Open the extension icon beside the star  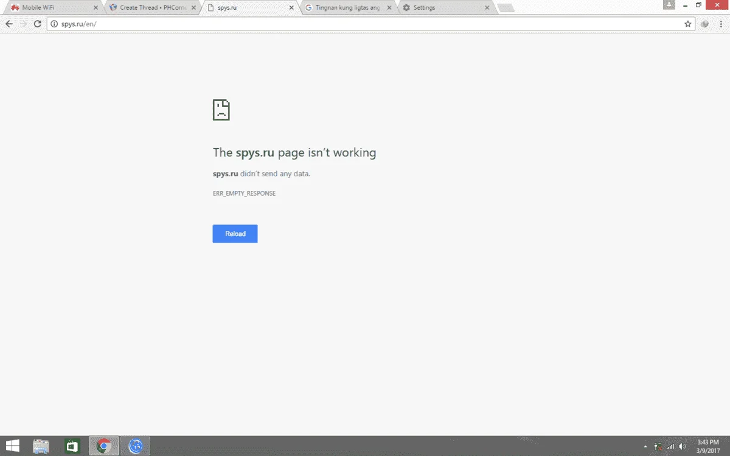(704, 24)
